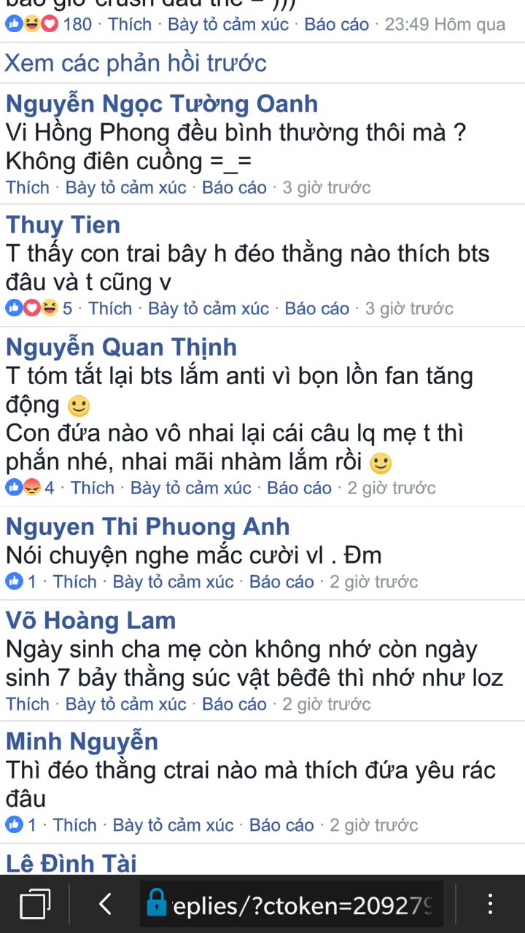Viewport: 525px width, 933px height.
Task: Open Bày tỏ cảm xúc under Võ Hoàng Lam's comment
Action: [126, 704]
